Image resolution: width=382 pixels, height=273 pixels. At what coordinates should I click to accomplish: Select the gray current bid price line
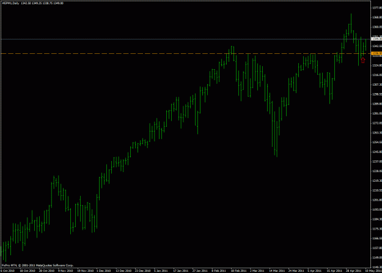[185, 39]
